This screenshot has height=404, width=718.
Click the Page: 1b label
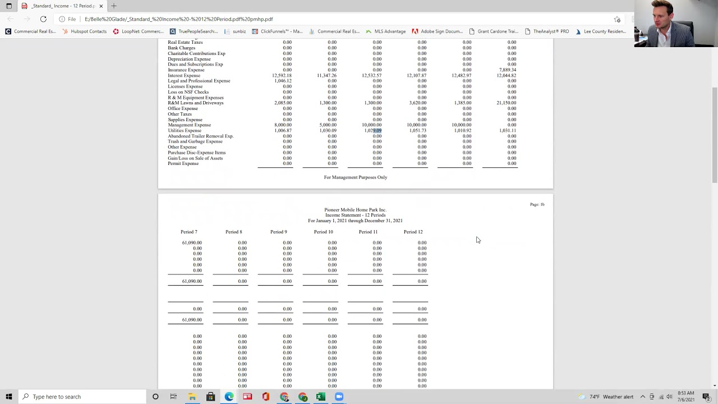click(x=537, y=204)
